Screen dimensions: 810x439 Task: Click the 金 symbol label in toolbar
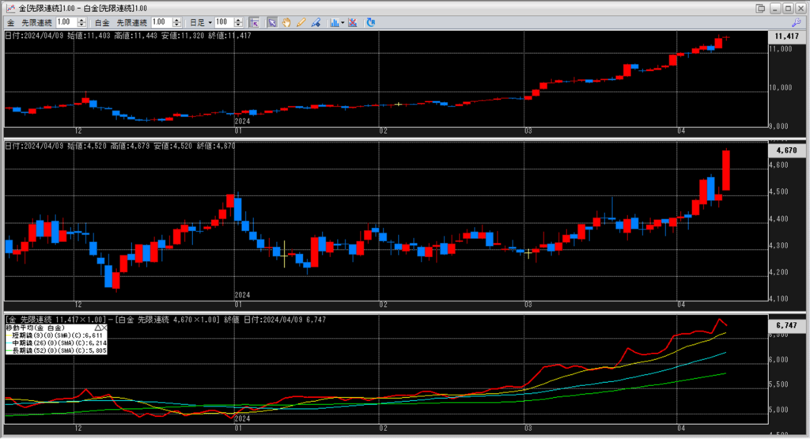9,22
